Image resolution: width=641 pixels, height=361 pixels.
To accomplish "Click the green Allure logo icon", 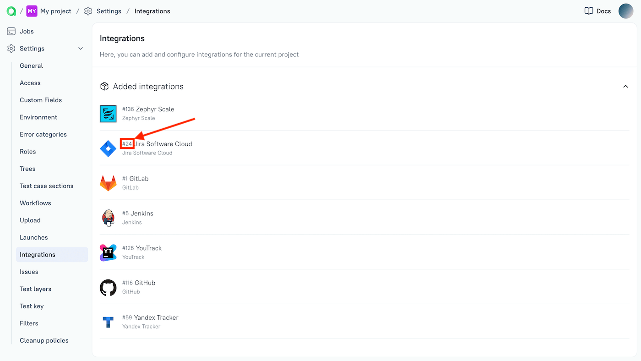I will (11, 11).
